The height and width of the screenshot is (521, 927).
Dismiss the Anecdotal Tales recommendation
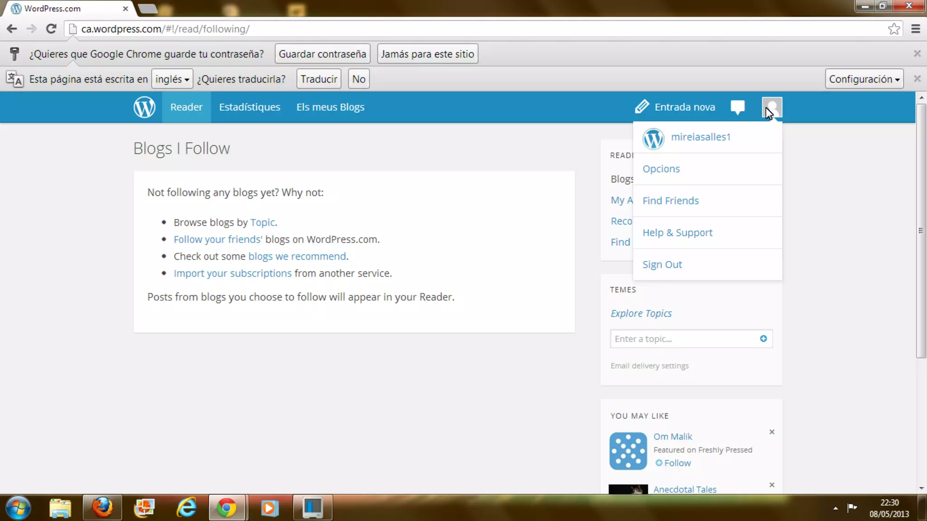click(772, 485)
